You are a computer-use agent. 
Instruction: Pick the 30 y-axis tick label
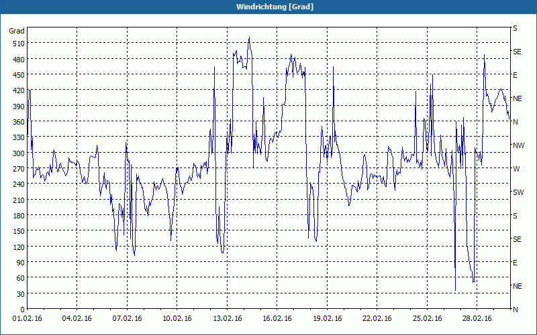point(20,294)
